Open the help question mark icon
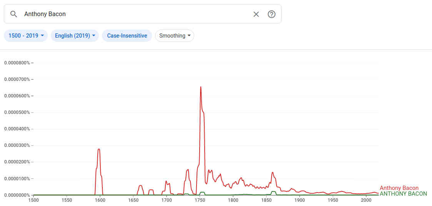432x206 pixels. coord(272,14)
